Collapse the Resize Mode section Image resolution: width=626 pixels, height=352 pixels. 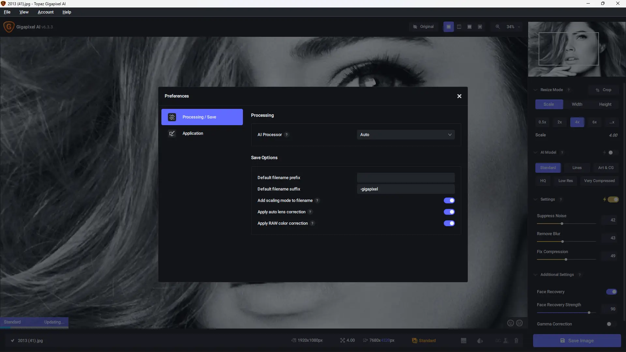(x=535, y=90)
